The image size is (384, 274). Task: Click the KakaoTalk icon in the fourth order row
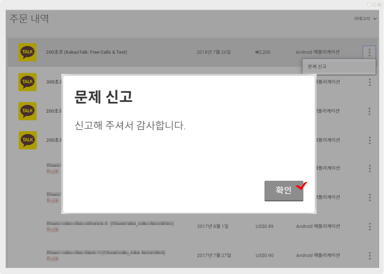click(x=28, y=140)
